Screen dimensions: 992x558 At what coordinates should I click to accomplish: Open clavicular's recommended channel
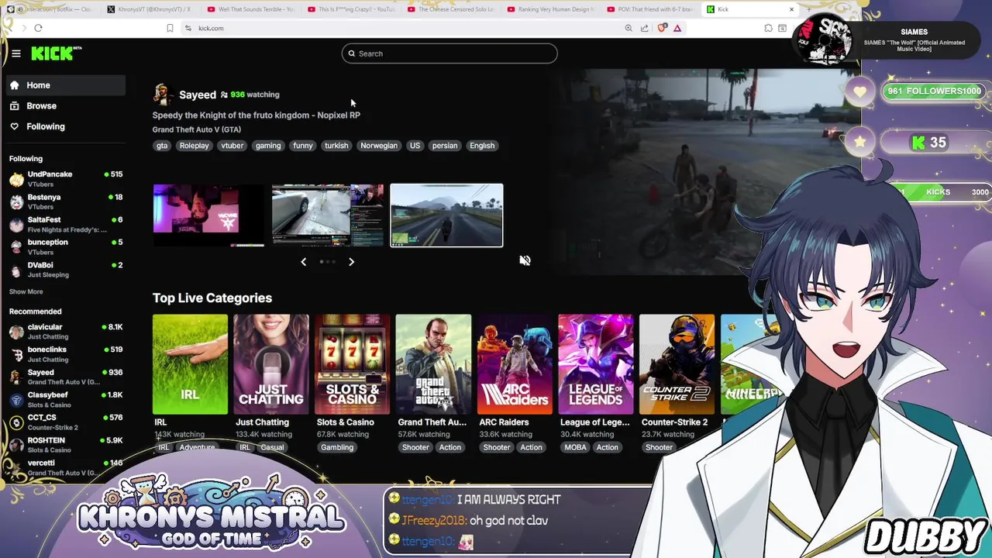65,332
